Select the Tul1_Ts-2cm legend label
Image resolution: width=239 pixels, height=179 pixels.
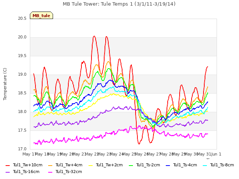click(148, 165)
